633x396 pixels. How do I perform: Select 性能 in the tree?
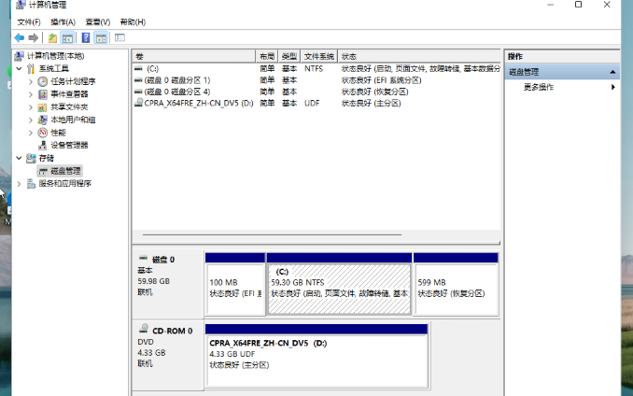point(58,133)
